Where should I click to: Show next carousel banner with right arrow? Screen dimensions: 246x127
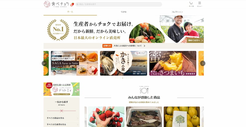203,63
